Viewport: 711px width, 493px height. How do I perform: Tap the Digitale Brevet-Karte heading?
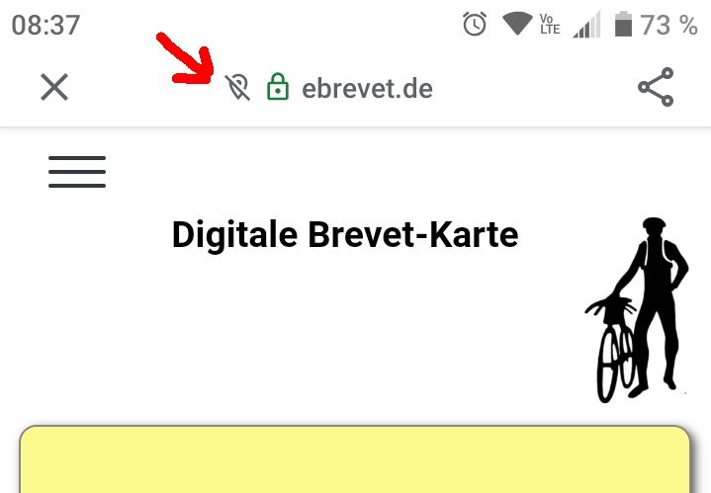point(345,235)
